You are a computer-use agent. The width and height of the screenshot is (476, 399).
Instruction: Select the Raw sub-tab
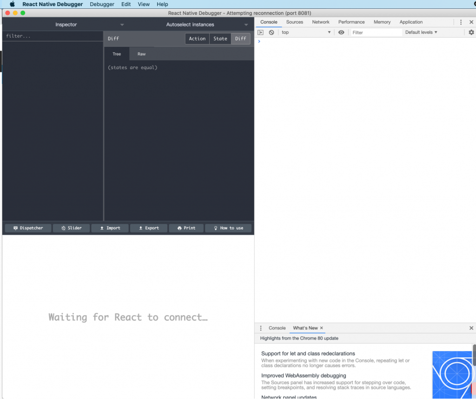(x=141, y=54)
